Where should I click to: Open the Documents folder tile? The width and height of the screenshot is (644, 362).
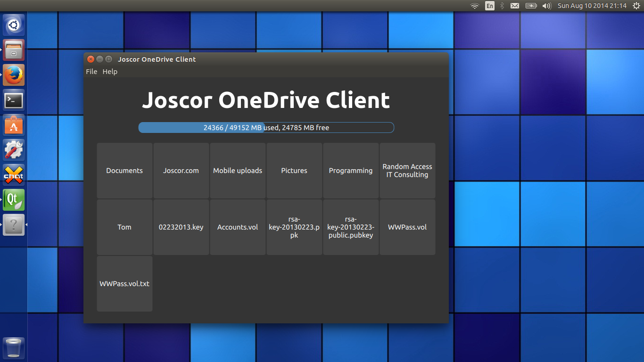124,170
